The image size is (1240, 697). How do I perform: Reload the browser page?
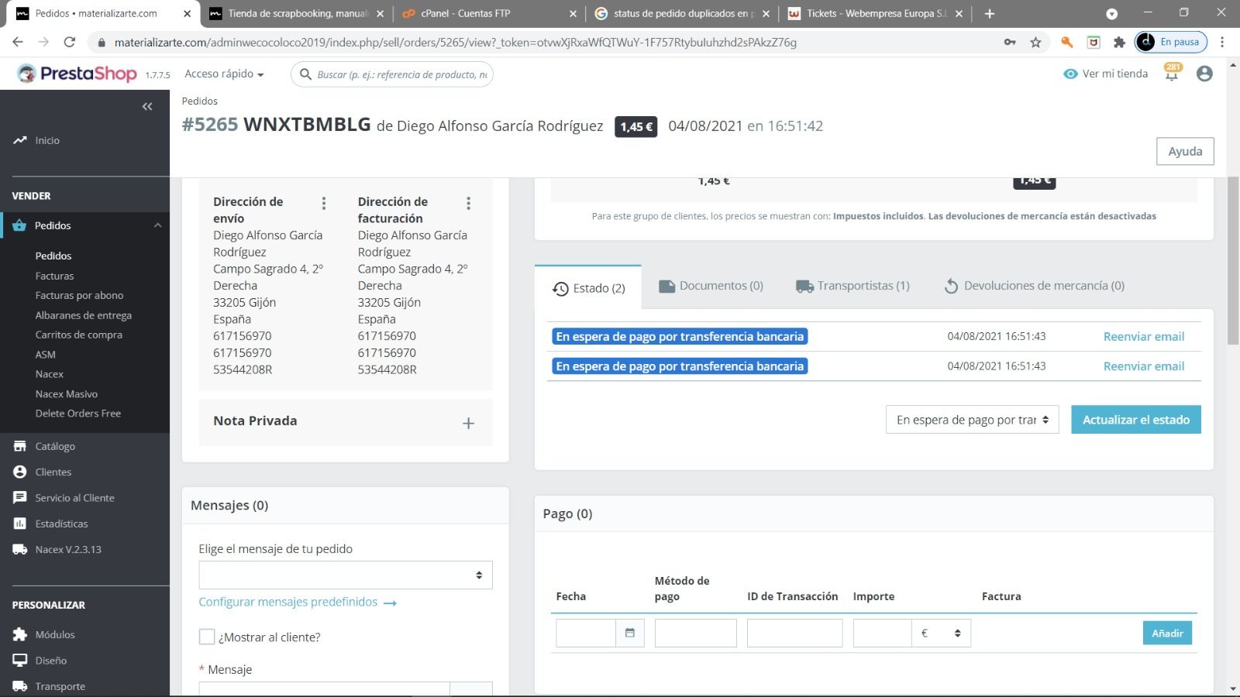(70, 42)
